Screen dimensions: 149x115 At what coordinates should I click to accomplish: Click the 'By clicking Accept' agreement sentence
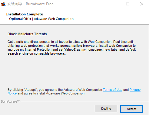tap(74, 91)
